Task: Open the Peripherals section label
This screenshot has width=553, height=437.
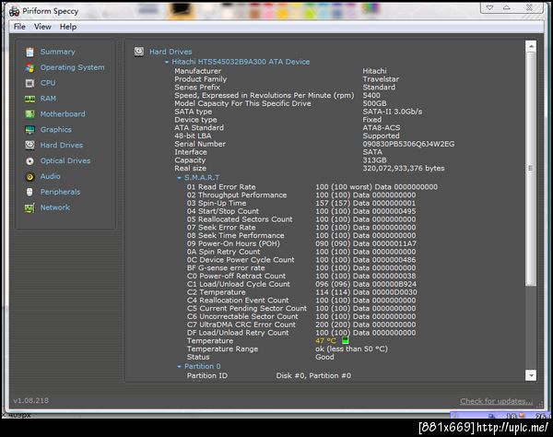Action: [60, 192]
